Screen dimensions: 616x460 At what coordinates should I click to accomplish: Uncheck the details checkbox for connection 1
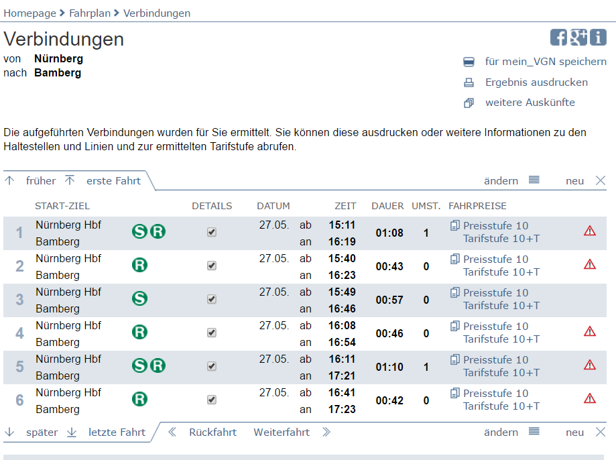[x=212, y=232]
